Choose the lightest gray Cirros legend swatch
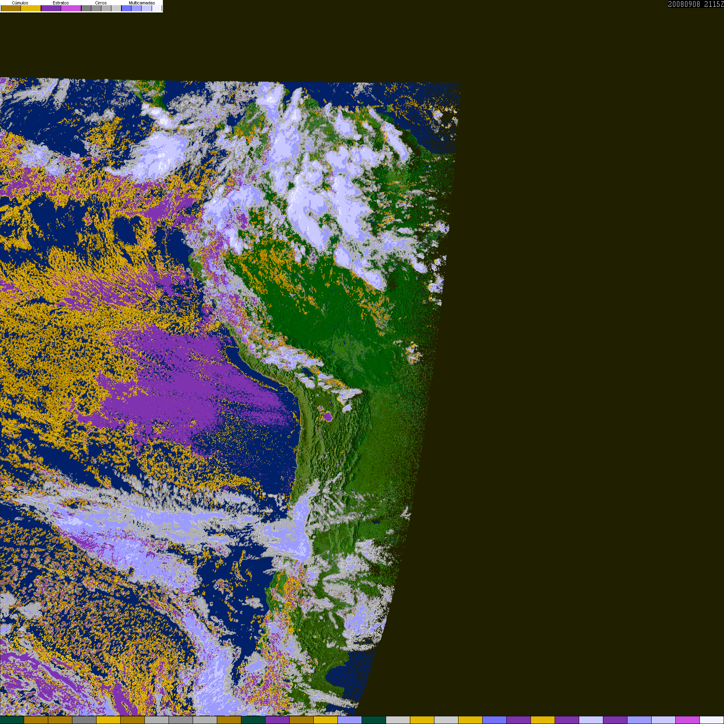The width and height of the screenshot is (724, 724). tap(116, 8)
